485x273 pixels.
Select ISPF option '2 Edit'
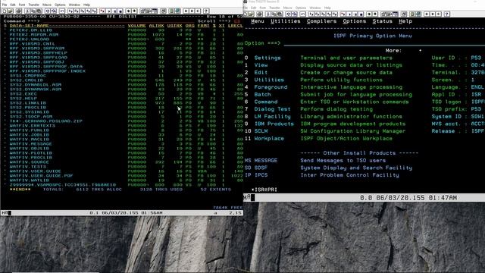point(256,73)
